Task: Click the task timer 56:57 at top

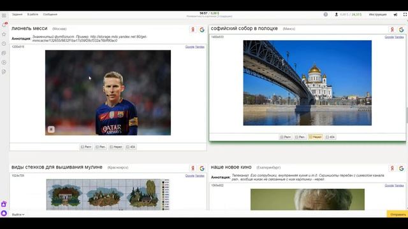Action: click(x=203, y=13)
